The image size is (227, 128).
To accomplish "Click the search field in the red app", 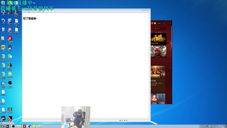I will coord(160,28).
